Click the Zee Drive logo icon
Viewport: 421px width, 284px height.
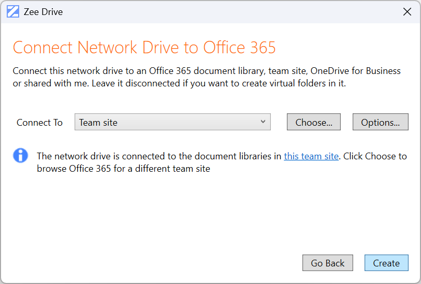click(x=12, y=12)
